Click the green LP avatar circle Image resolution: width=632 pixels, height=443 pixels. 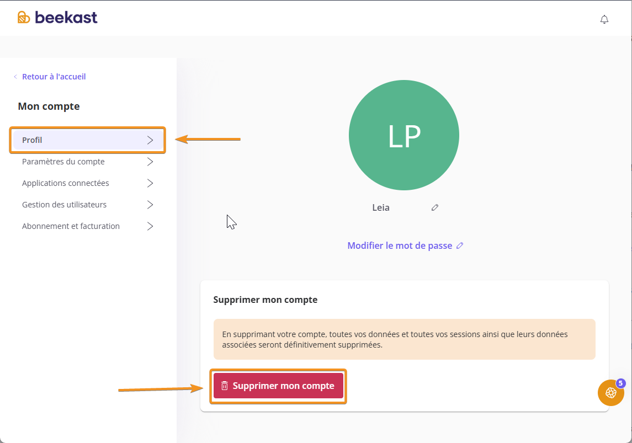[x=404, y=135]
